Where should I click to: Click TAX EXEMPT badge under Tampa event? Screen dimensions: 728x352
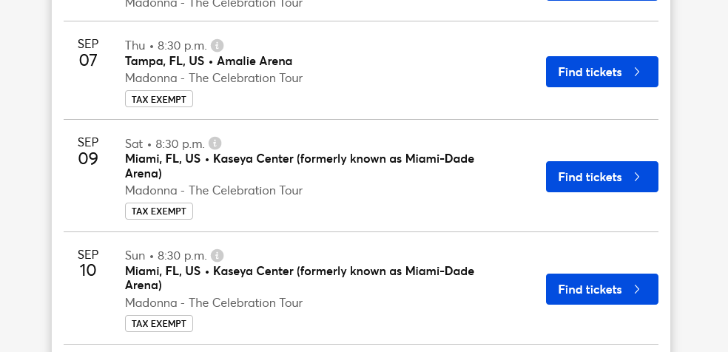pos(159,99)
